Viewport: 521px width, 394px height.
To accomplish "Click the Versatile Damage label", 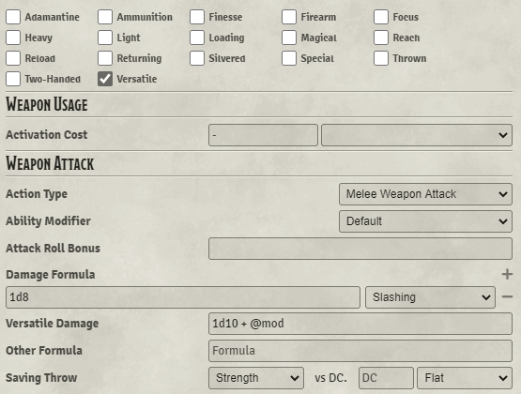I will (53, 324).
